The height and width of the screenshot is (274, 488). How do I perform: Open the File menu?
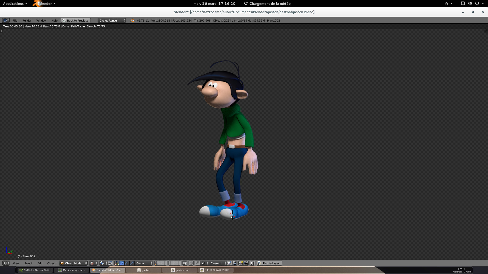click(x=15, y=20)
